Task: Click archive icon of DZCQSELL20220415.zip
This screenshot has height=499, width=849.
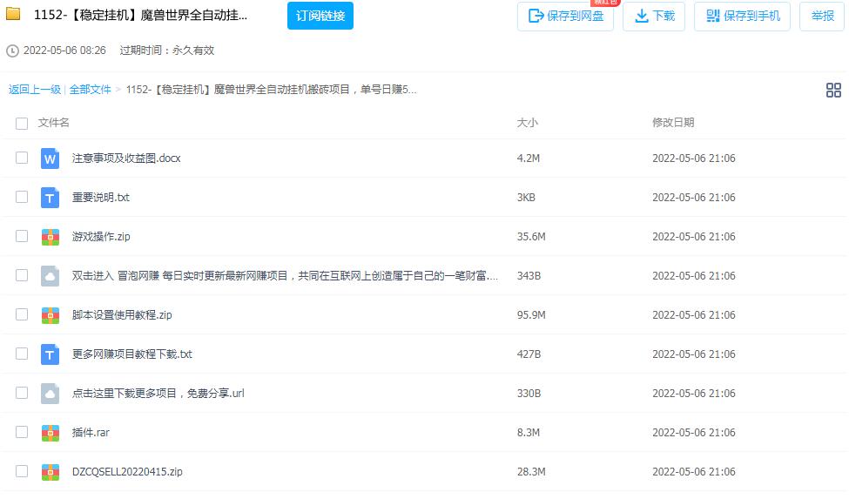Action: (x=51, y=472)
